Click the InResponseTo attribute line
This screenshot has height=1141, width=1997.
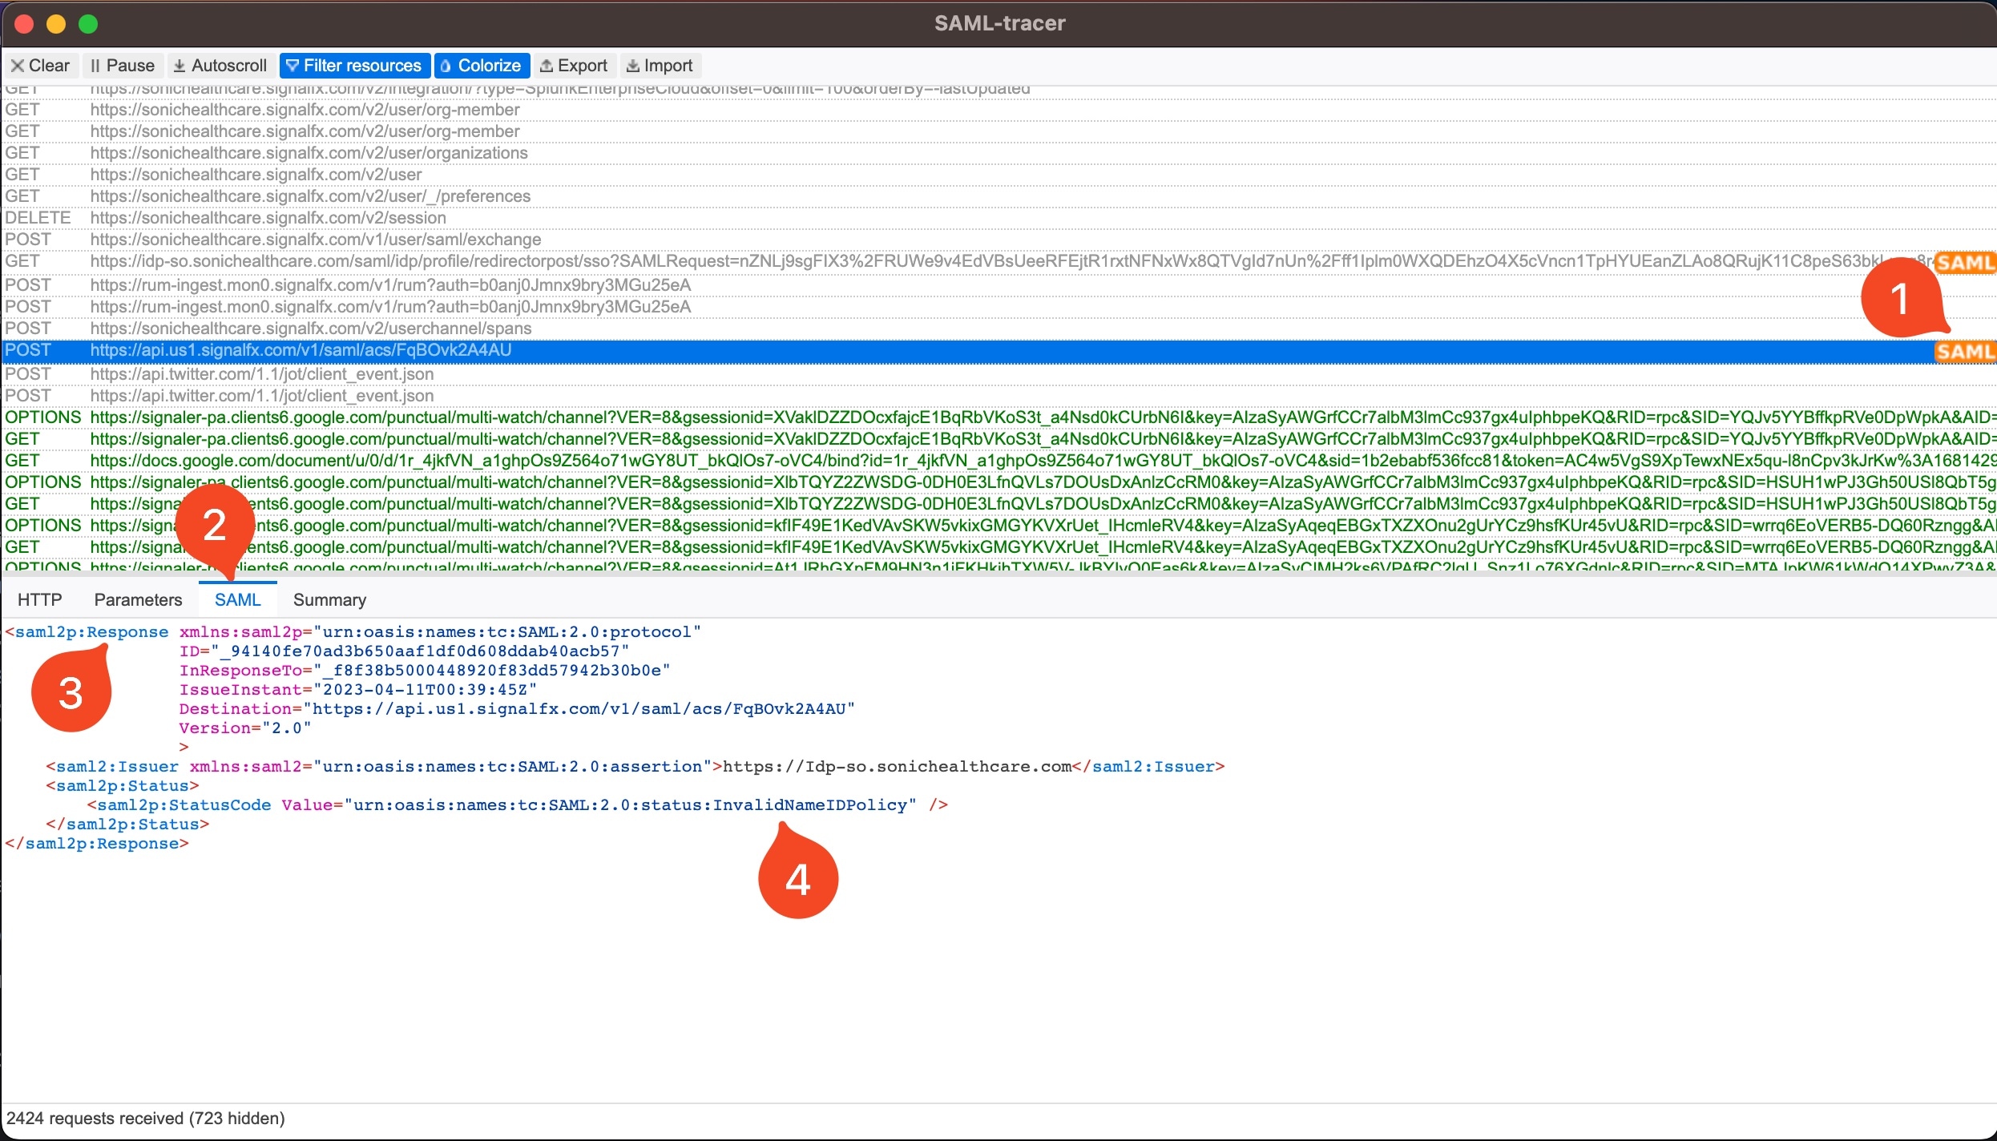click(425, 671)
